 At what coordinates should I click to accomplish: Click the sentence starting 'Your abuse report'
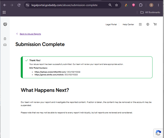point(76,64)
